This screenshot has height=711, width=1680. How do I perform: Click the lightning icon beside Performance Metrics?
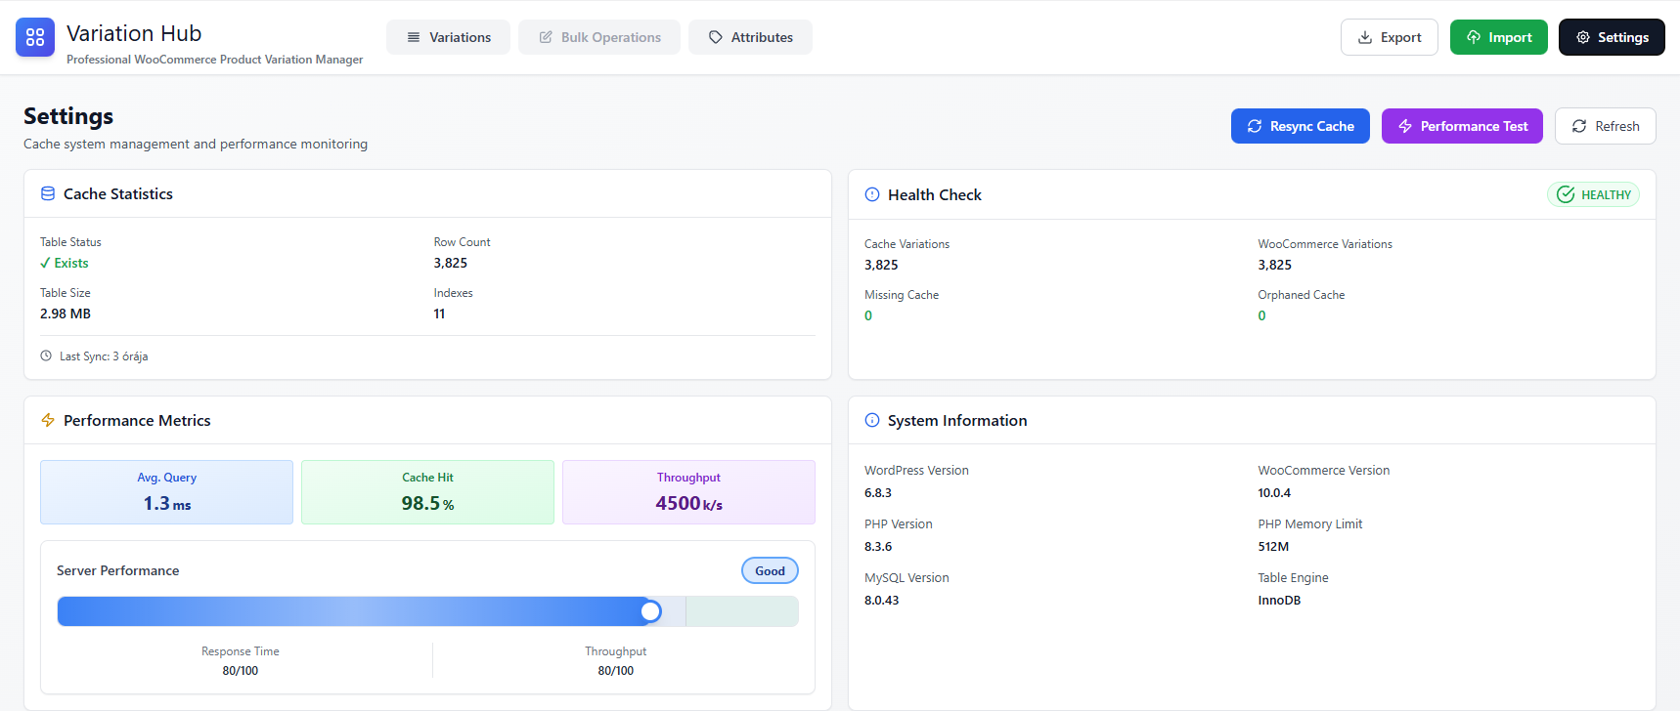(47, 420)
